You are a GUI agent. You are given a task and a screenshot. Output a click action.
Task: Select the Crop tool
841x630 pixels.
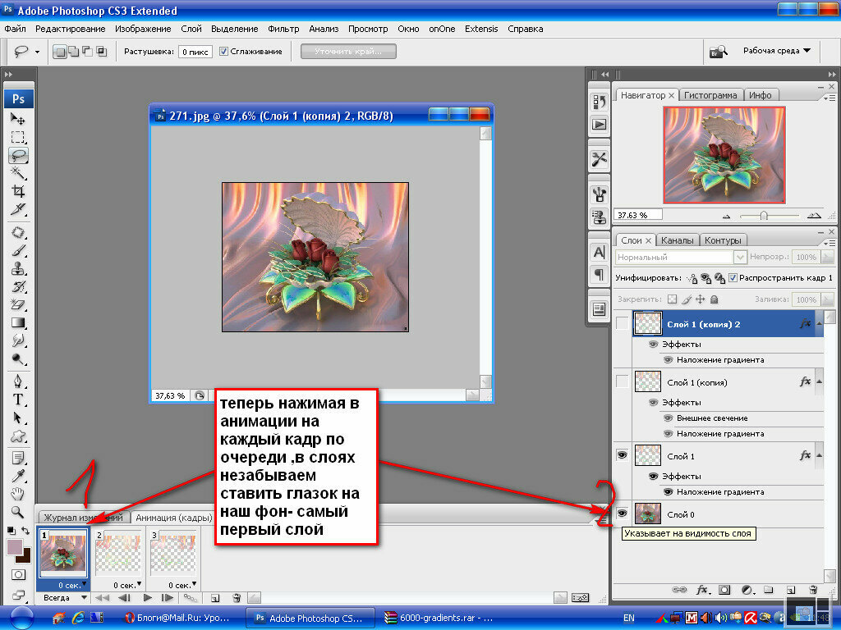[18, 191]
